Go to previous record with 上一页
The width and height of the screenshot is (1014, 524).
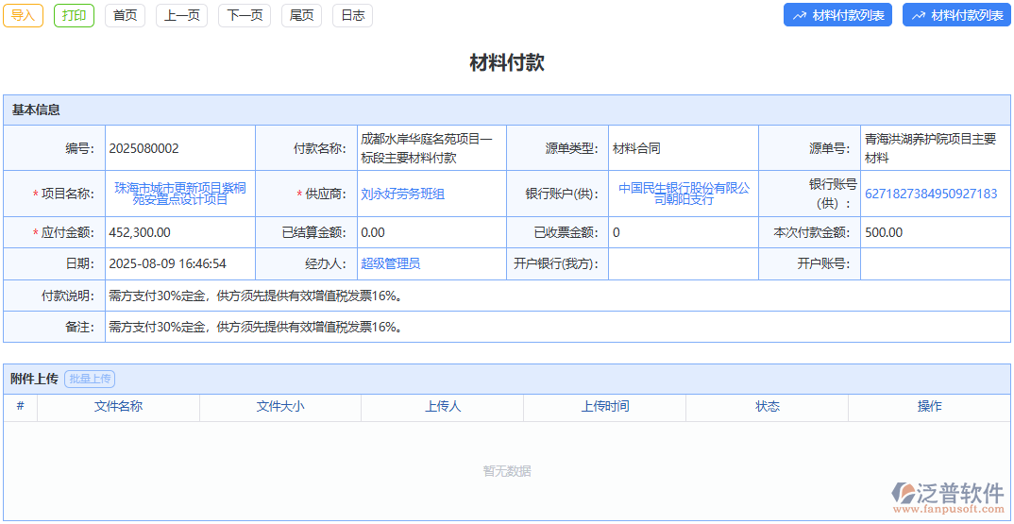click(181, 15)
